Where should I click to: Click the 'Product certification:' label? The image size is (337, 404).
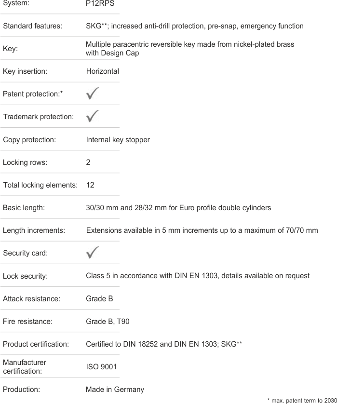[x=36, y=344]
